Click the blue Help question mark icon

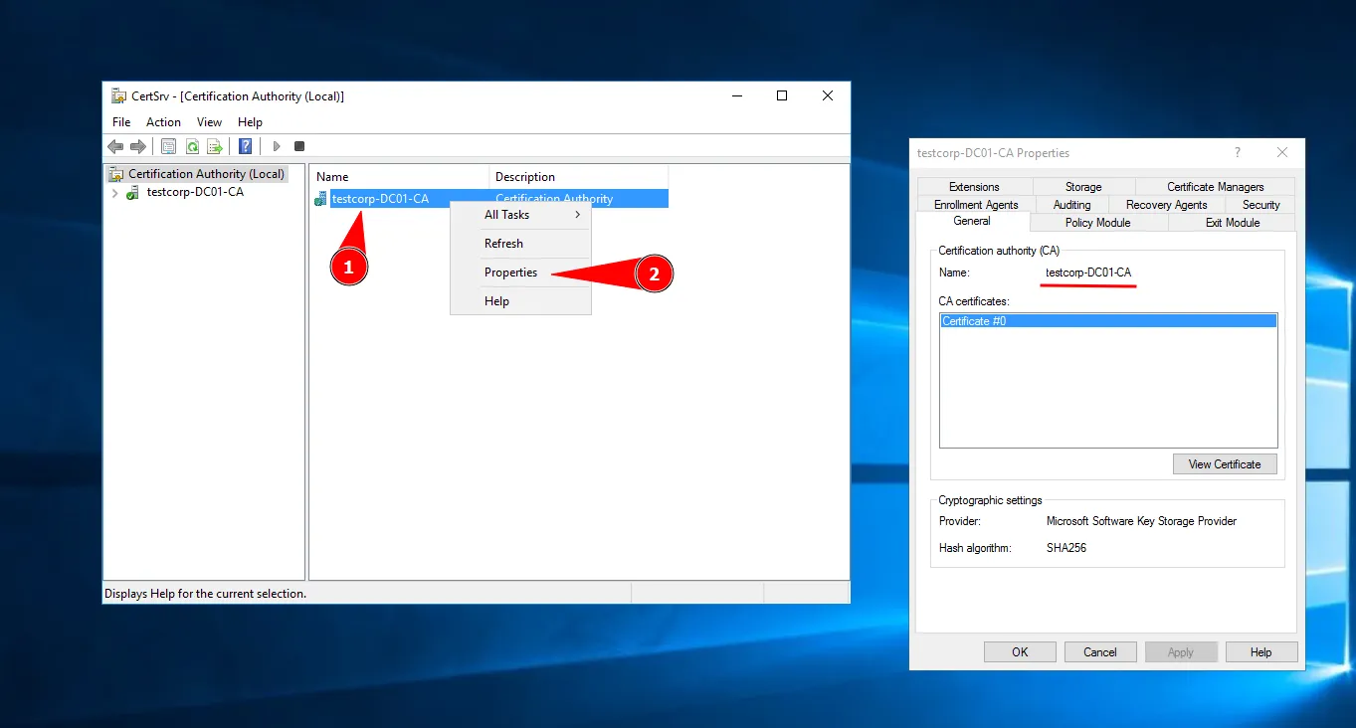click(245, 146)
